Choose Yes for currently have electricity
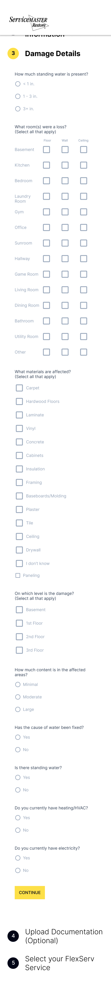The height and width of the screenshot is (1007, 111). (18, 858)
